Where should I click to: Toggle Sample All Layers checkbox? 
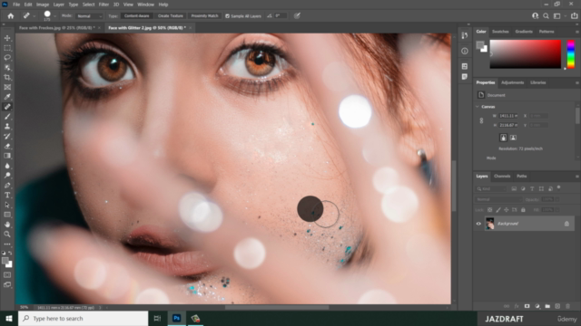click(x=228, y=16)
